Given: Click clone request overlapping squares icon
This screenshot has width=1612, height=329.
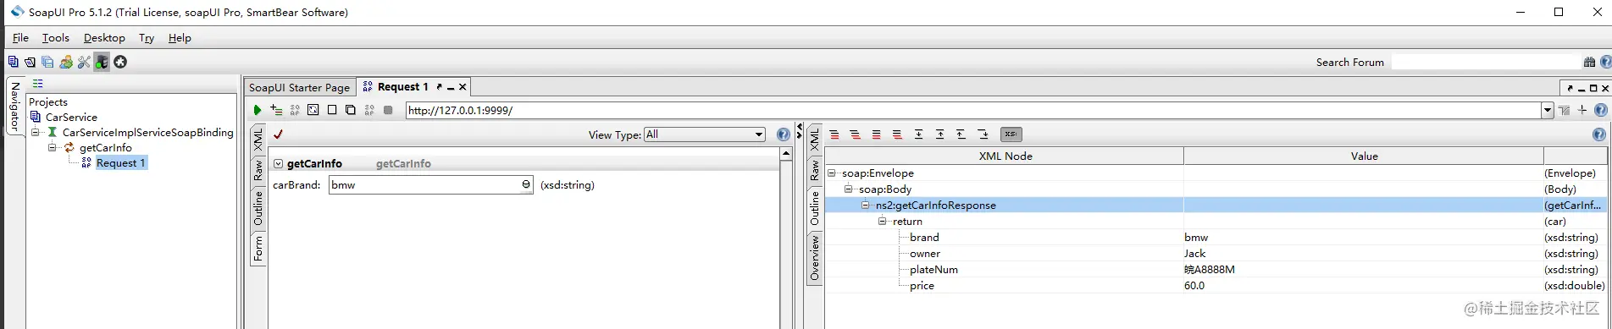Looking at the screenshot, I should tap(350, 110).
